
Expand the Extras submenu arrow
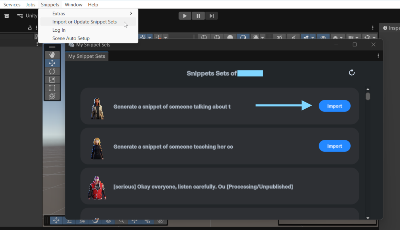pyautogui.click(x=131, y=13)
